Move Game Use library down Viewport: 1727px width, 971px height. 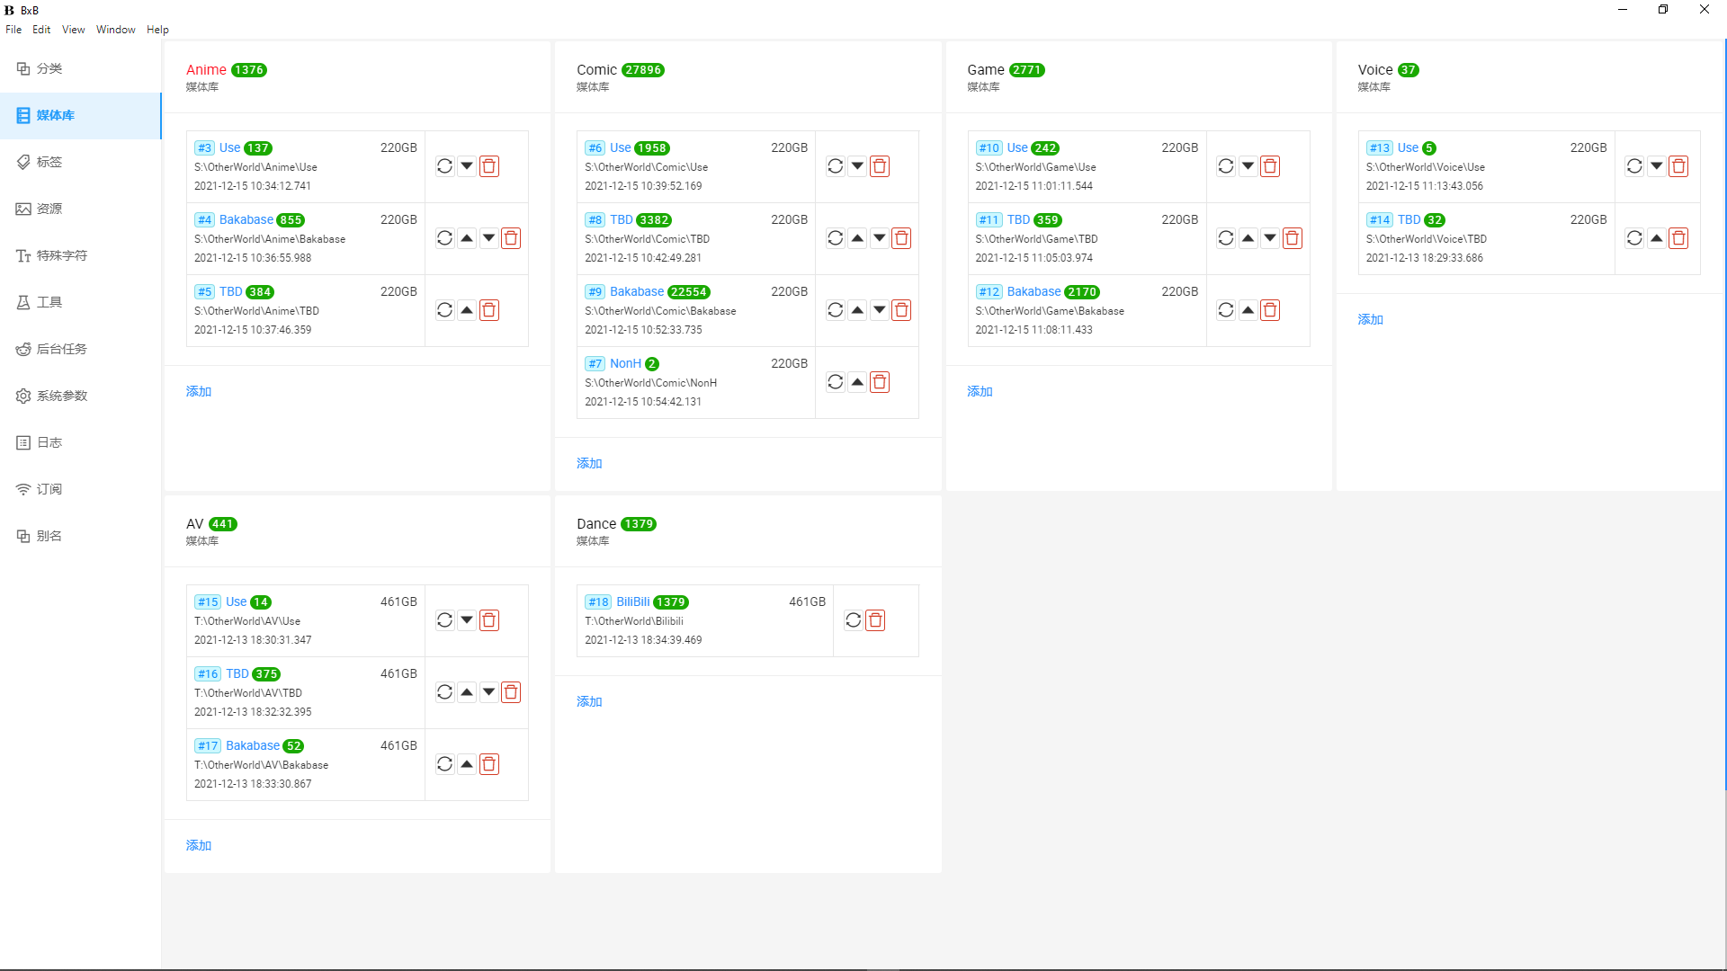(1248, 166)
